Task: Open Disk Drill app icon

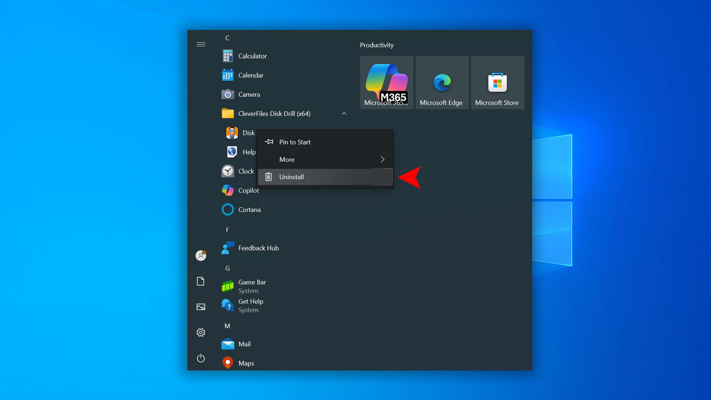Action: pos(232,133)
